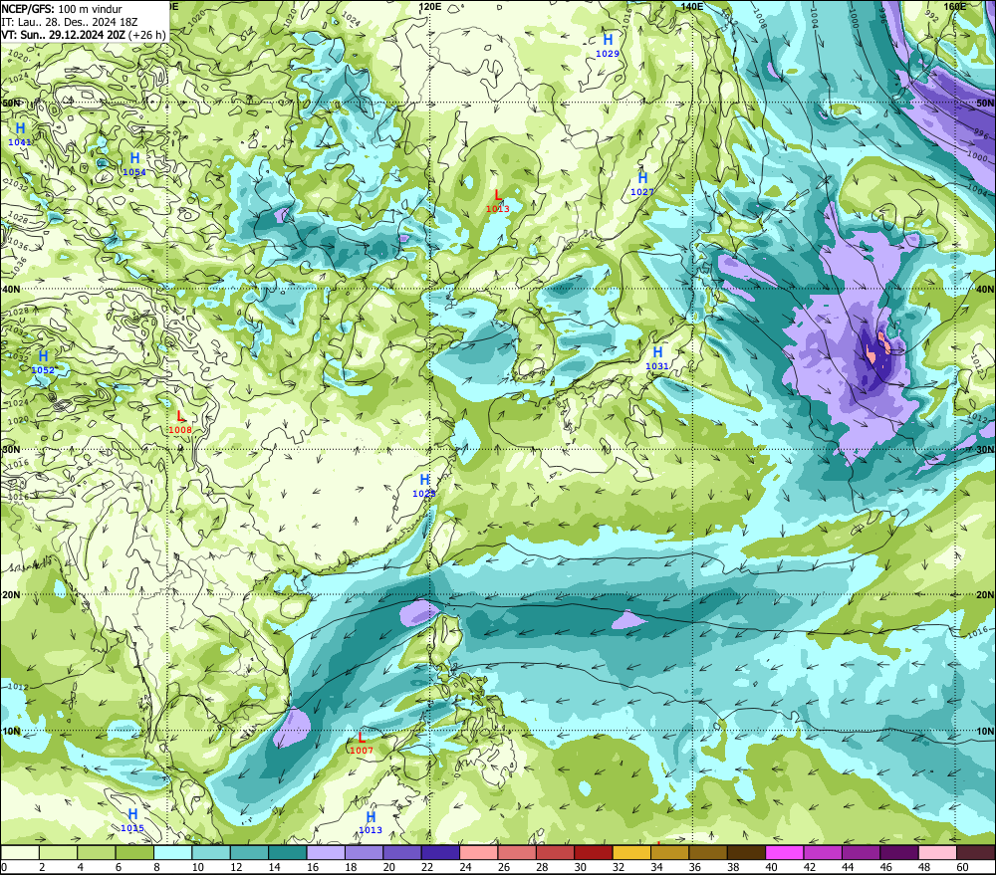Click the 140E longitude label

(692, 6)
